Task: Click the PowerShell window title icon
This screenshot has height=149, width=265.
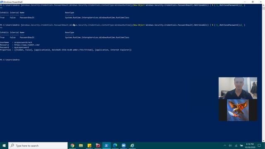Action: coord(2,2)
